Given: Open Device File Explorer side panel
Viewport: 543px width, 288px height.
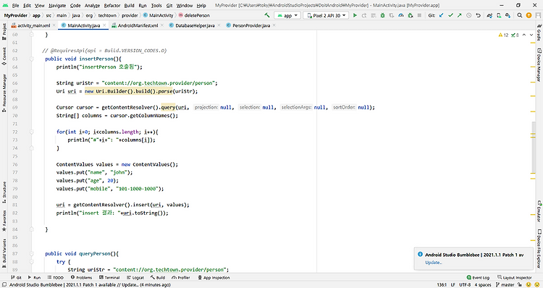Looking at the screenshot, I should [x=539, y=248].
